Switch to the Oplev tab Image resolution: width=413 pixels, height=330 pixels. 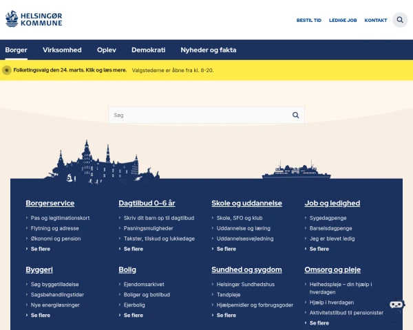(x=107, y=50)
